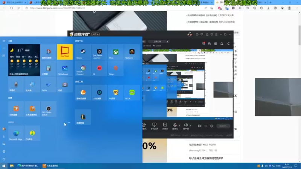301x169 pixels.
Task: Open the YY voice tile
Action: [116, 93]
